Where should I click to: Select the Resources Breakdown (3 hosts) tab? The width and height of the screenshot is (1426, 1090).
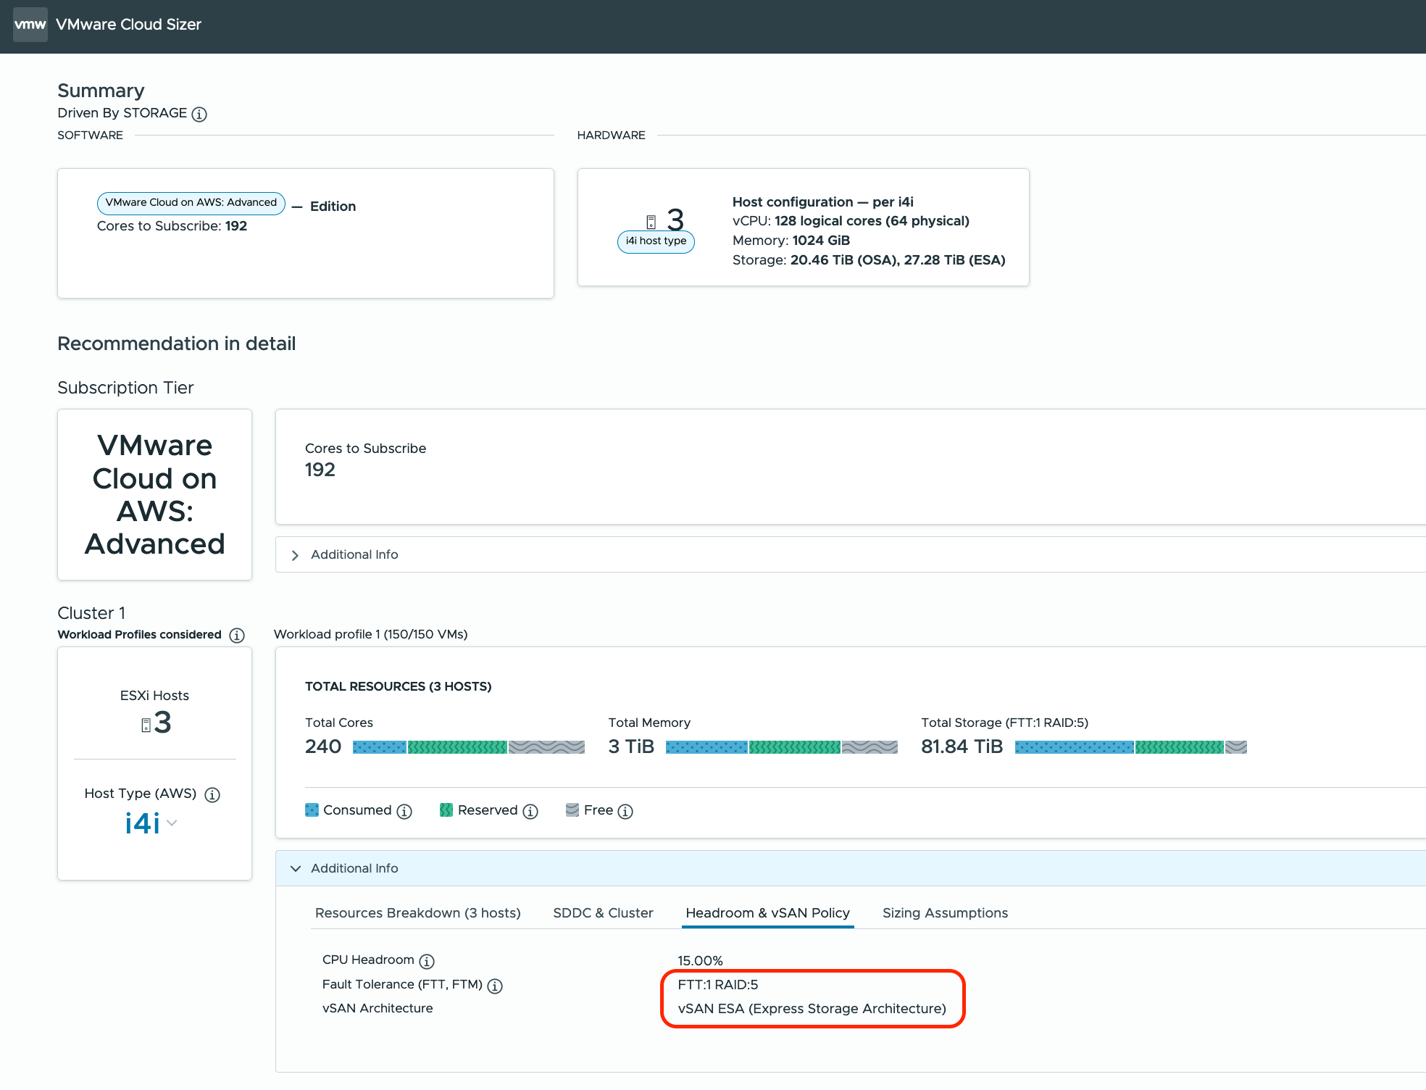click(418, 912)
